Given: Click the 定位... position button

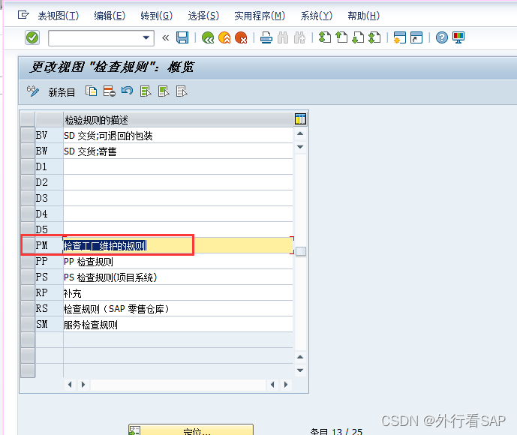Looking at the screenshot, I should 191,430.
